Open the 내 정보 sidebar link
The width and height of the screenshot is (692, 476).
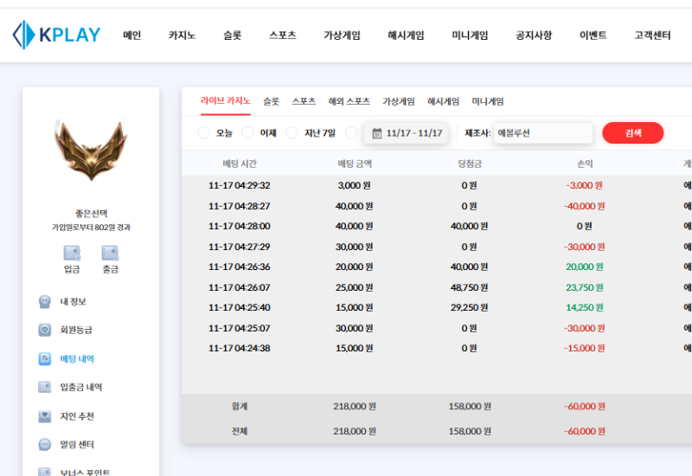coord(74,301)
